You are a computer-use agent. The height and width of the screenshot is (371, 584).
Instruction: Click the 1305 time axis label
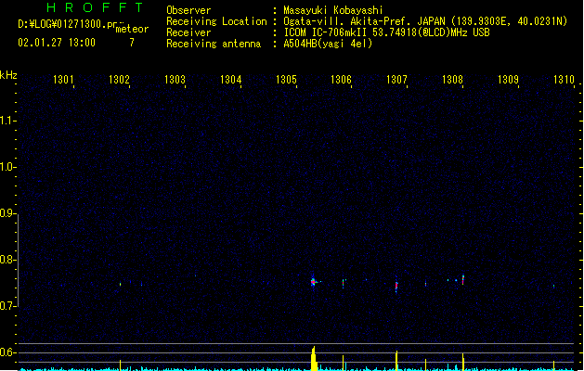click(x=286, y=79)
